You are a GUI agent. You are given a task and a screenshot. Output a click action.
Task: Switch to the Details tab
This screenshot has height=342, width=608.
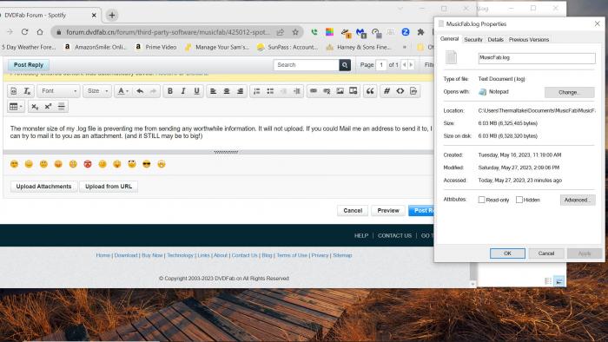496,40
